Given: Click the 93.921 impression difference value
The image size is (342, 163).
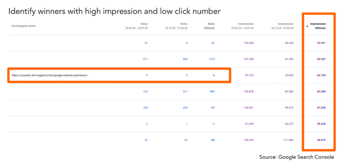Looking at the screenshot, I should (x=321, y=43).
